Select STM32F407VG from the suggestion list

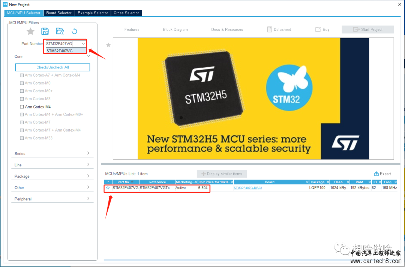[x=66, y=51]
